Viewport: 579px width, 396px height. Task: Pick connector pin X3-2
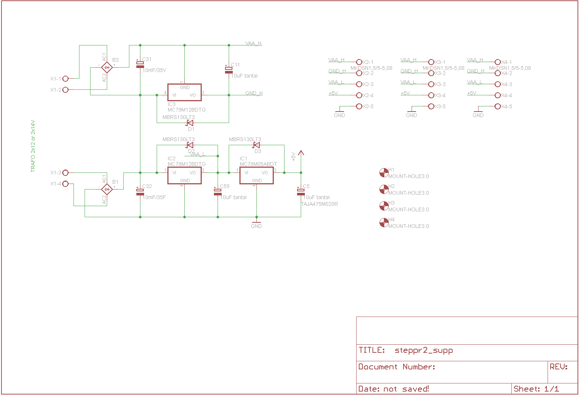coord(431,73)
